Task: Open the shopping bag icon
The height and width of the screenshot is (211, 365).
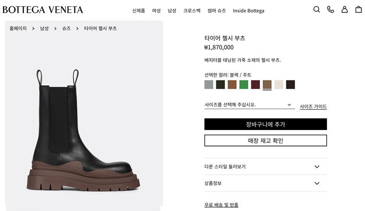Action: (x=358, y=9)
